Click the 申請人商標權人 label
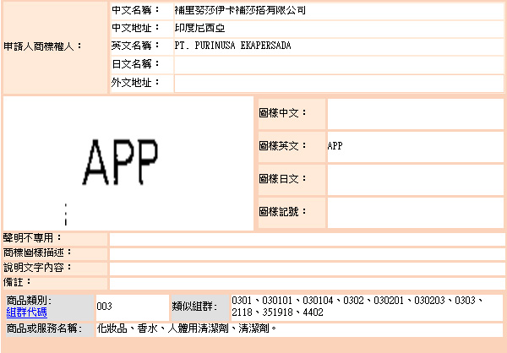Viewport: 507px width, 353px height. (x=43, y=47)
